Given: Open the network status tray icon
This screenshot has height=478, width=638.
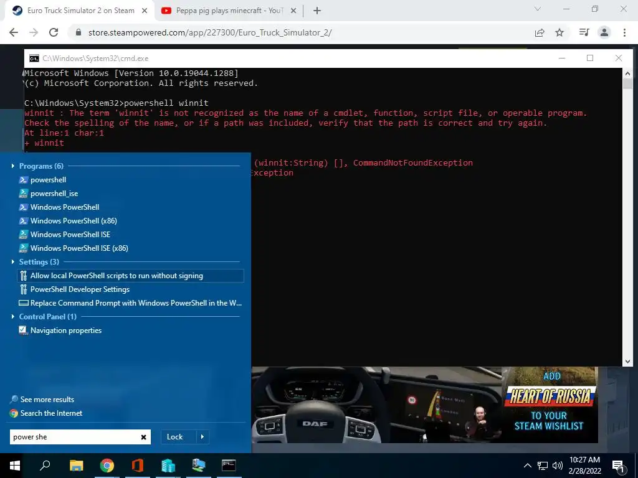Looking at the screenshot, I should click(543, 466).
